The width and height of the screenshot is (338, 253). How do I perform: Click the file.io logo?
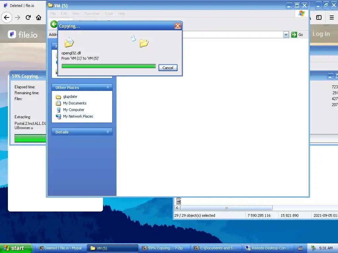(23, 34)
